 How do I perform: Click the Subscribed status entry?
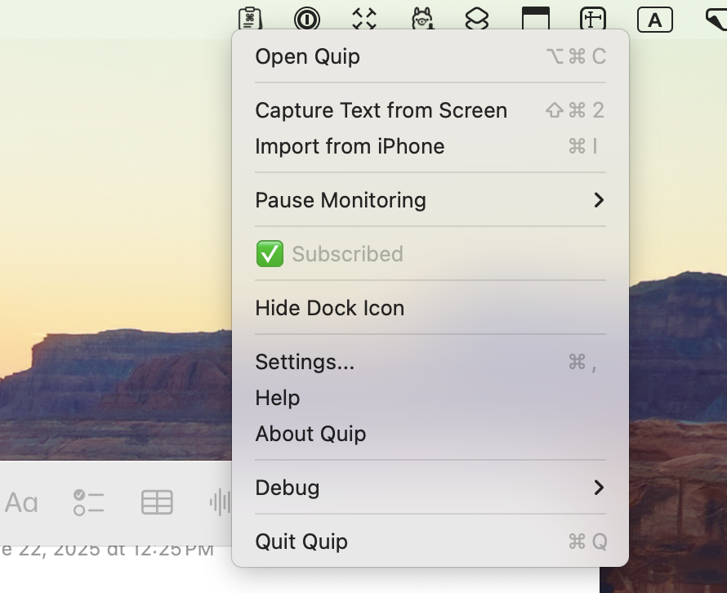tap(430, 254)
